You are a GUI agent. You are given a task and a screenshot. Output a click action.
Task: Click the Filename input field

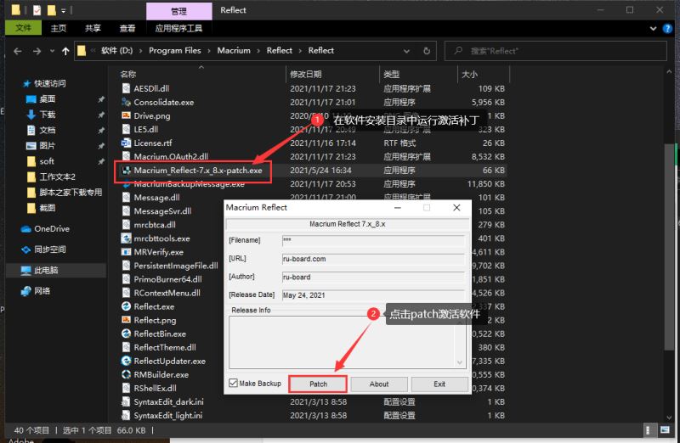coord(373,240)
